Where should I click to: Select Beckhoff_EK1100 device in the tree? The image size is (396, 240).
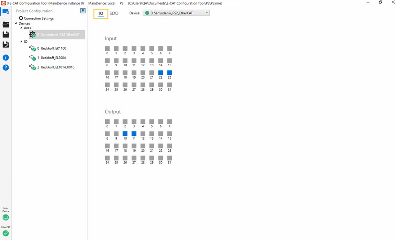53,49
